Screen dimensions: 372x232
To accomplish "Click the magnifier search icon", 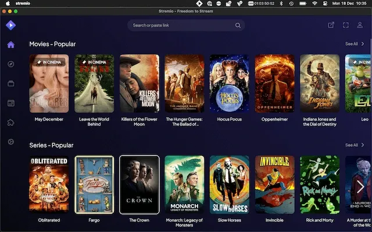I will point(238,26).
